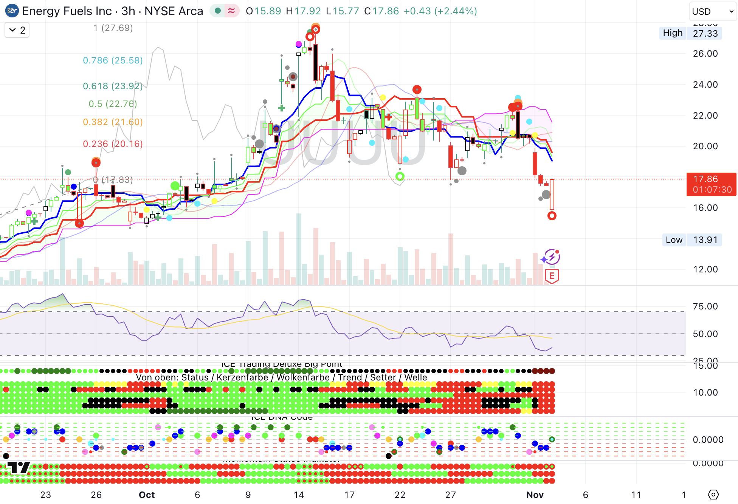This screenshot has width=738, height=504.
Task: Click the Energy Fuels company logo icon
Action: pyautogui.click(x=12, y=11)
